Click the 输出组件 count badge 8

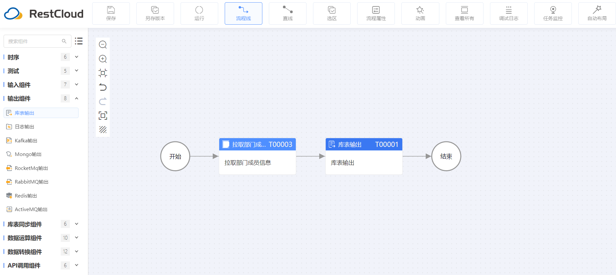tap(65, 98)
